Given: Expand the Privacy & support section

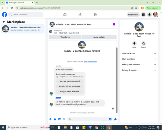Looking at the screenshot, I should coord(139,70).
